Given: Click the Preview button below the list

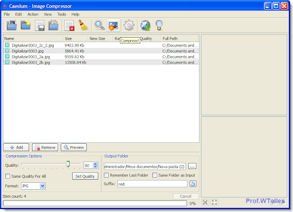Looking at the screenshot, I should pos(74,147).
